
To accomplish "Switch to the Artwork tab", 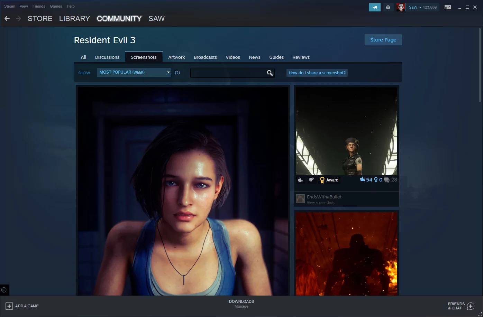I will [176, 57].
